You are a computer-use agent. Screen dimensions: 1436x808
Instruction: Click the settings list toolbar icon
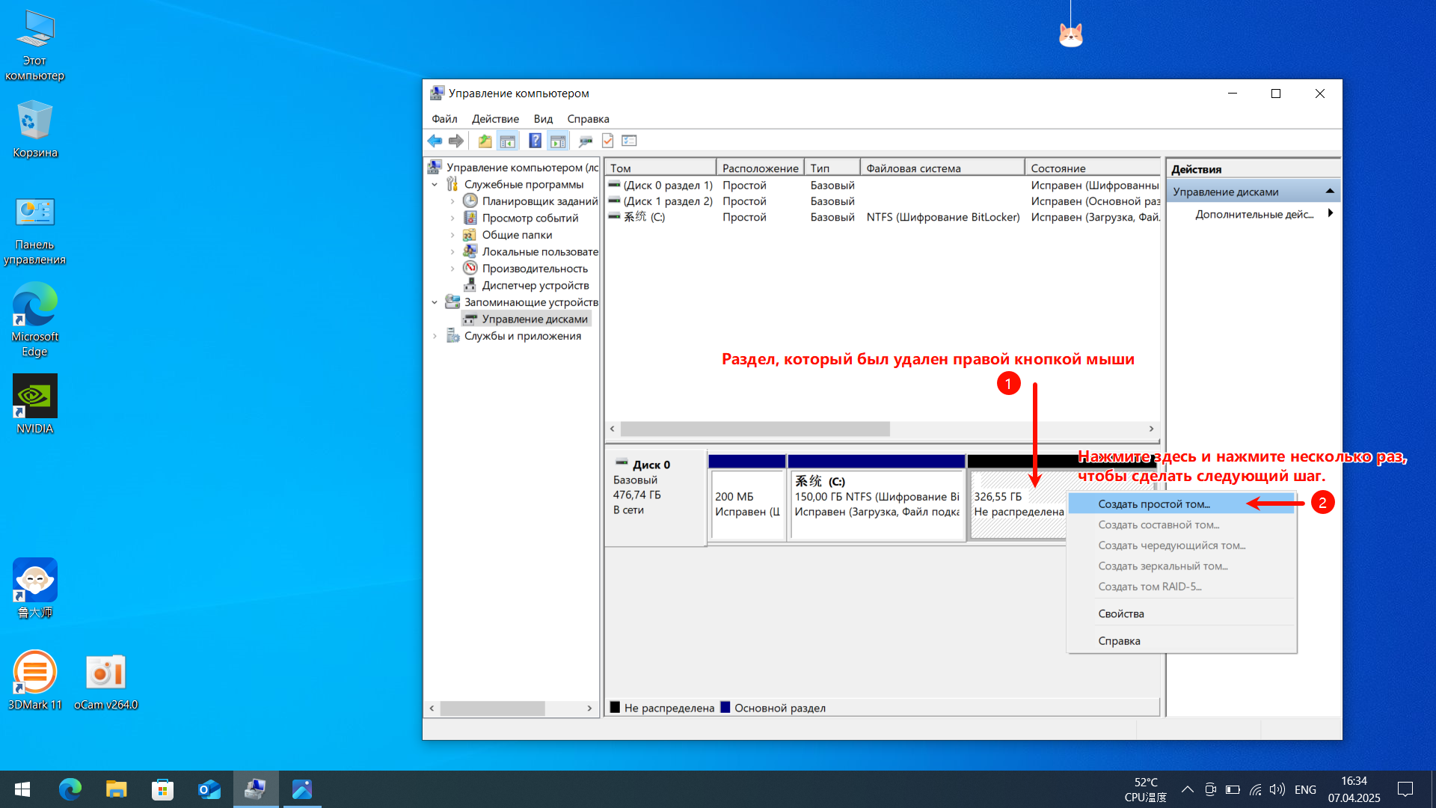click(x=630, y=141)
